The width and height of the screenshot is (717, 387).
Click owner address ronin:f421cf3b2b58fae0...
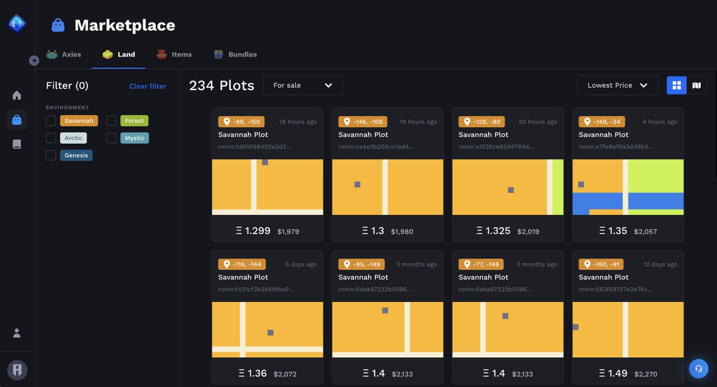point(256,289)
